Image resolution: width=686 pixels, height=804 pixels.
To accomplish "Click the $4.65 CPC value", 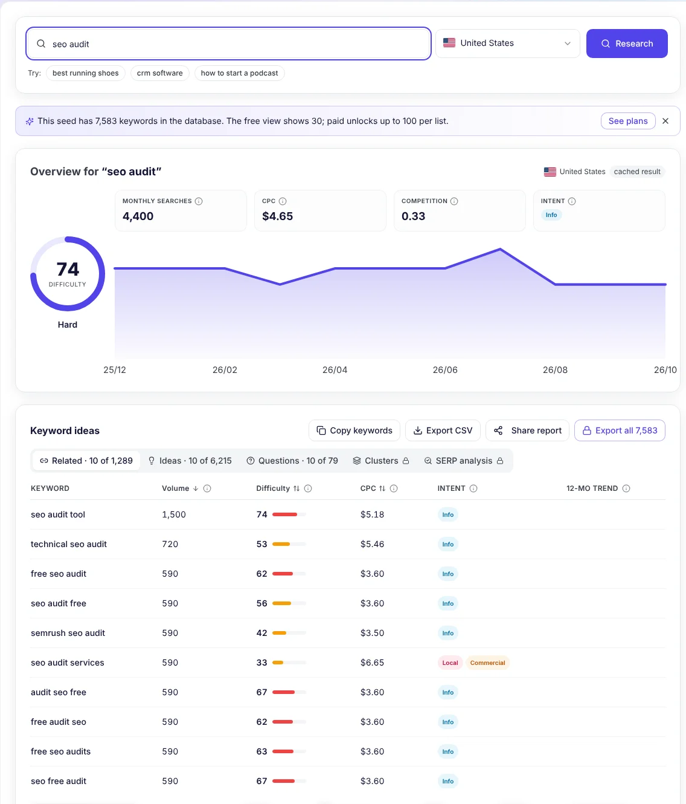I will coord(278,216).
